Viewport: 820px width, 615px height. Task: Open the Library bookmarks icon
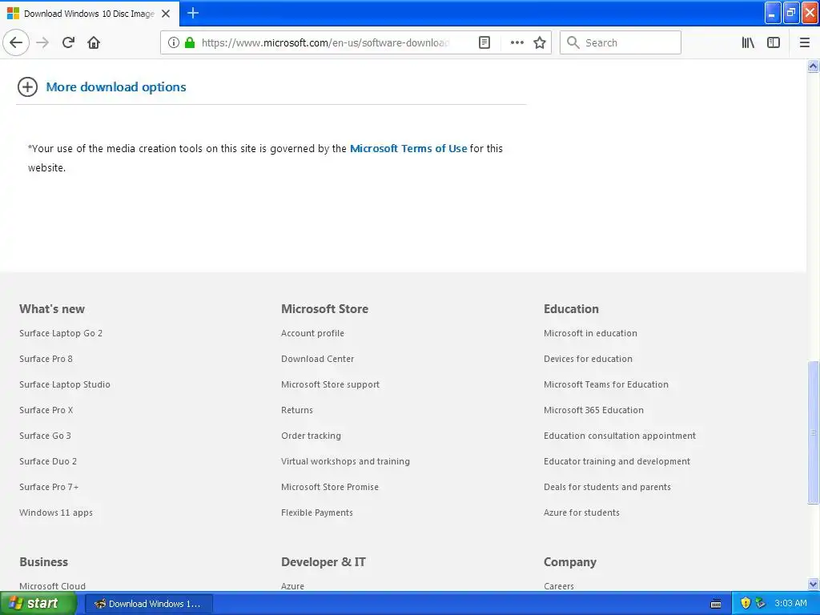tap(748, 43)
